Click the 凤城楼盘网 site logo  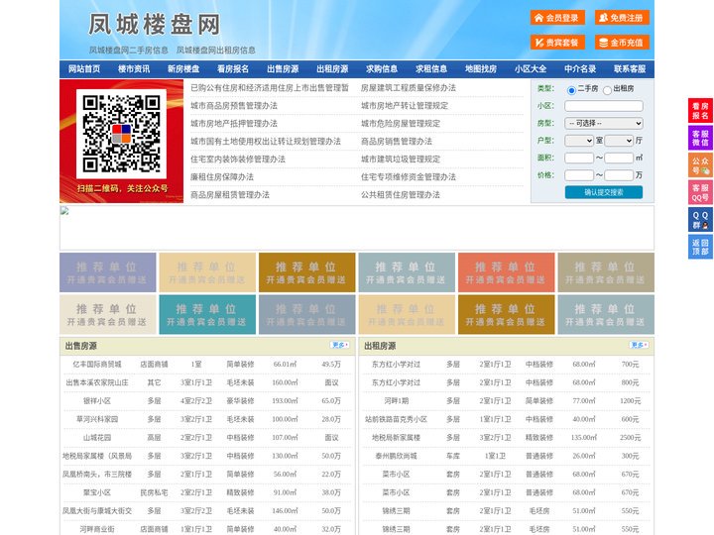pyautogui.click(x=154, y=24)
